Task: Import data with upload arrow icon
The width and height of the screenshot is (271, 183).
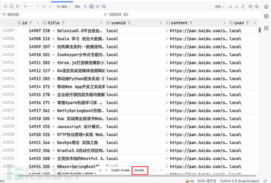Action: pos(236,6)
